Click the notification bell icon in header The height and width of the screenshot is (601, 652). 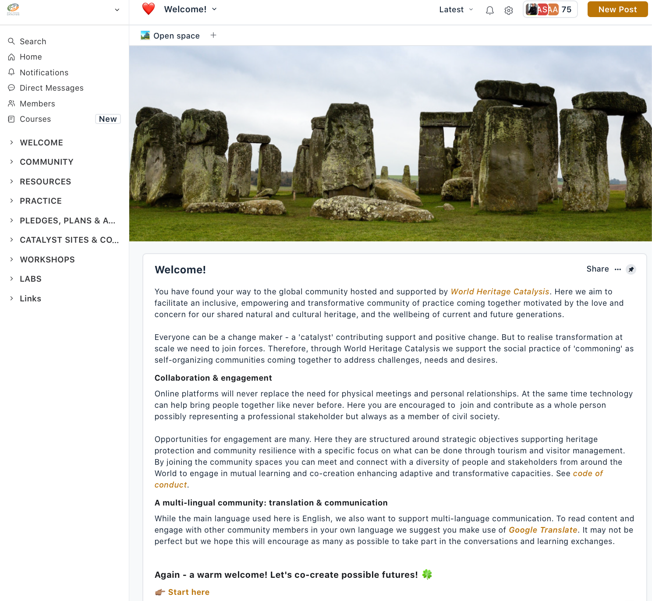(490, 10)
